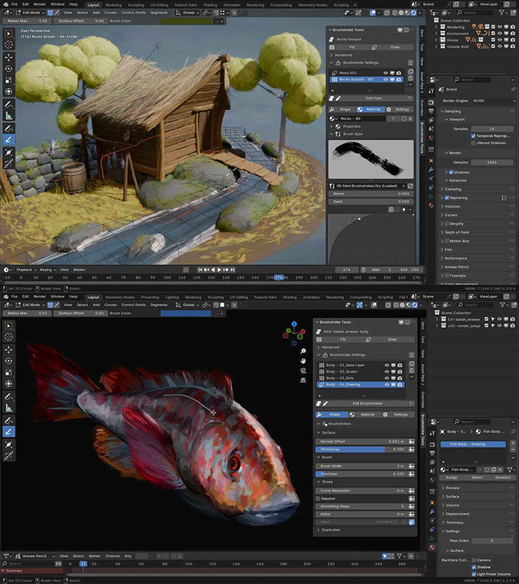Click the material sphere icon next to Rocks - BS

pos(331,118)
